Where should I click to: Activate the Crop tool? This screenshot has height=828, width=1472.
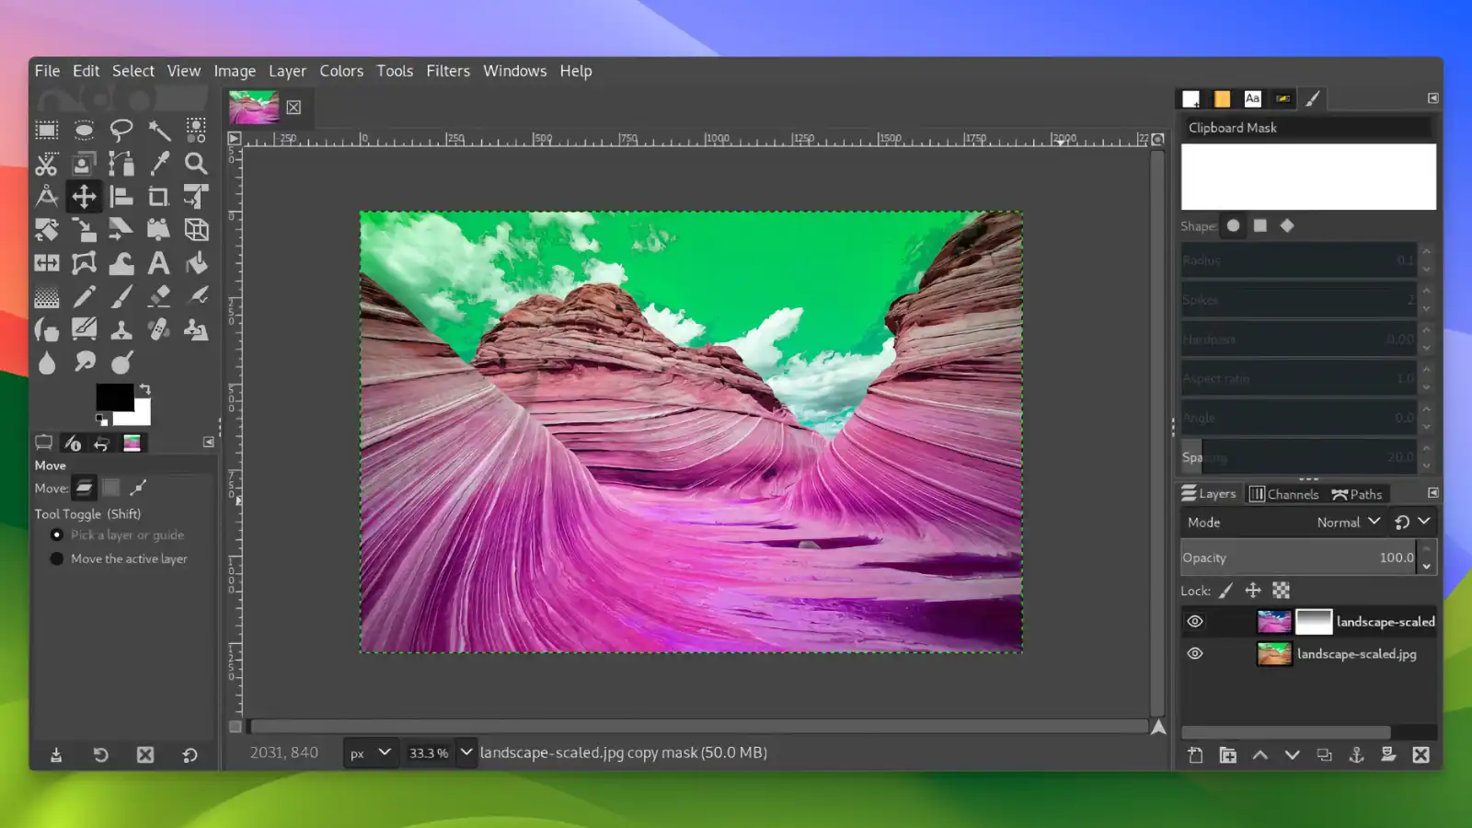pos(158,196)
